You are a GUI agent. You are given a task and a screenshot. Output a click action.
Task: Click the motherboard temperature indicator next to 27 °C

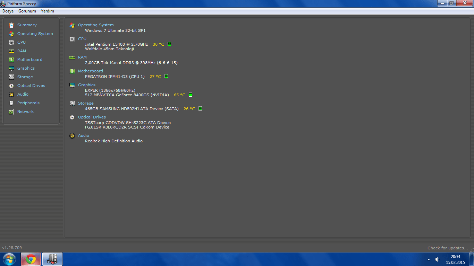coord(166,76)
